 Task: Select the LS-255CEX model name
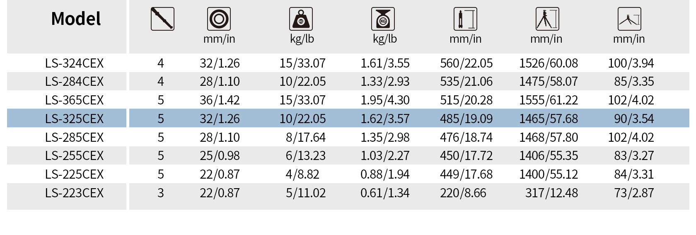pos(75,155)
